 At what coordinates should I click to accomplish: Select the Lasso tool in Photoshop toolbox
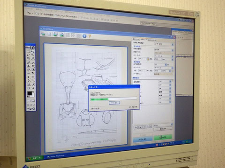click(x=29, y=55)
